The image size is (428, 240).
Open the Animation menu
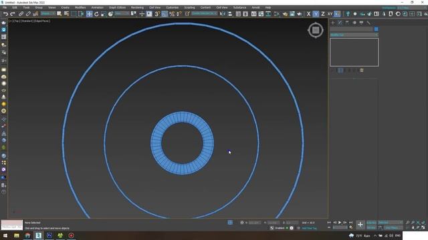(97, 7)
